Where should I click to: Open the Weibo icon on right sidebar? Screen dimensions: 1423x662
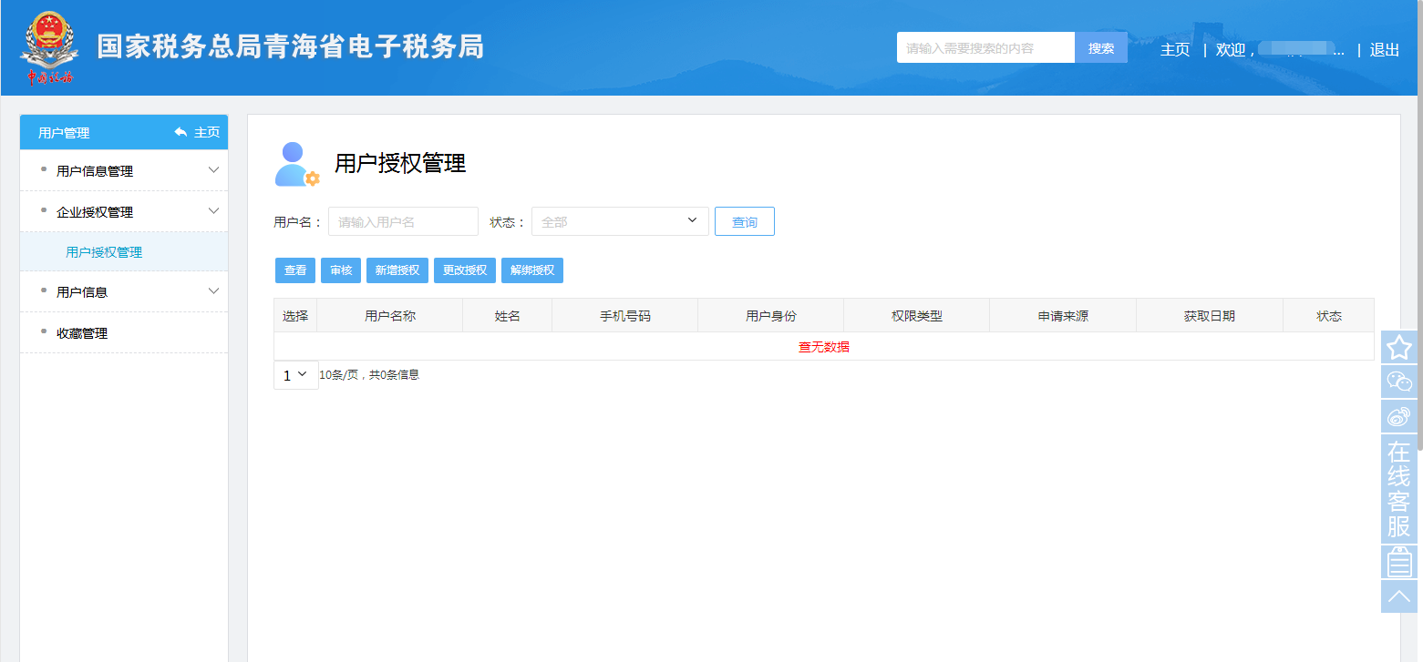pos(1399,416)
